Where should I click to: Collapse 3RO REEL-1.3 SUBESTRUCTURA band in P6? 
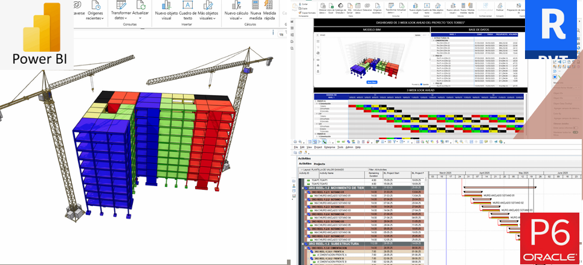click(303, 244)
